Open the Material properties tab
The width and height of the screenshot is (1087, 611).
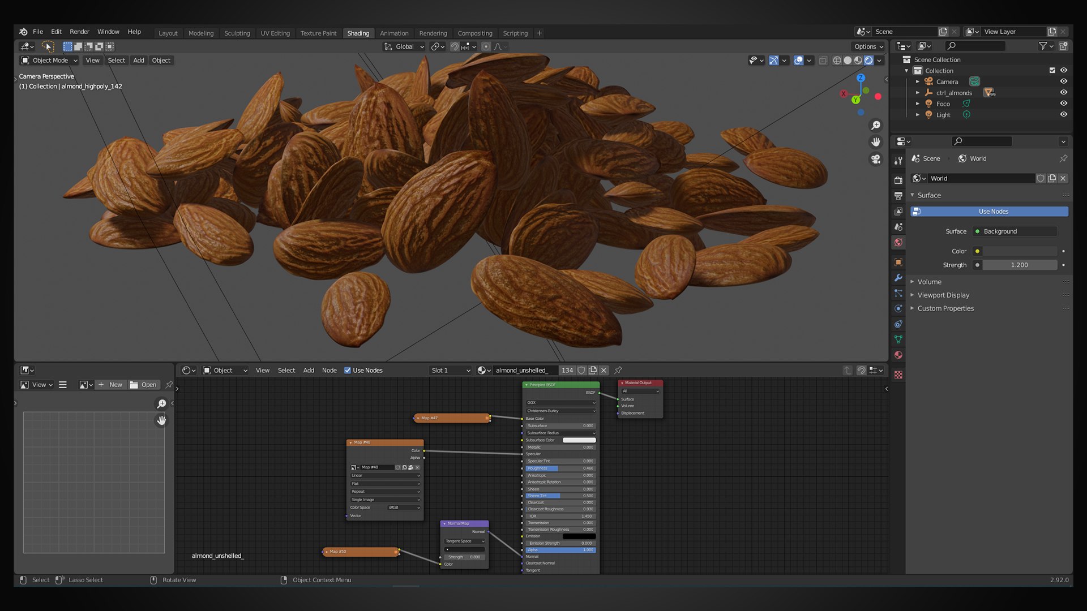[x=898, y=355]
